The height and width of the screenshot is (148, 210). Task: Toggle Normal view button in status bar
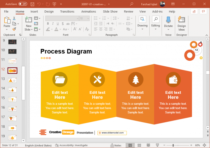(130, 145)
